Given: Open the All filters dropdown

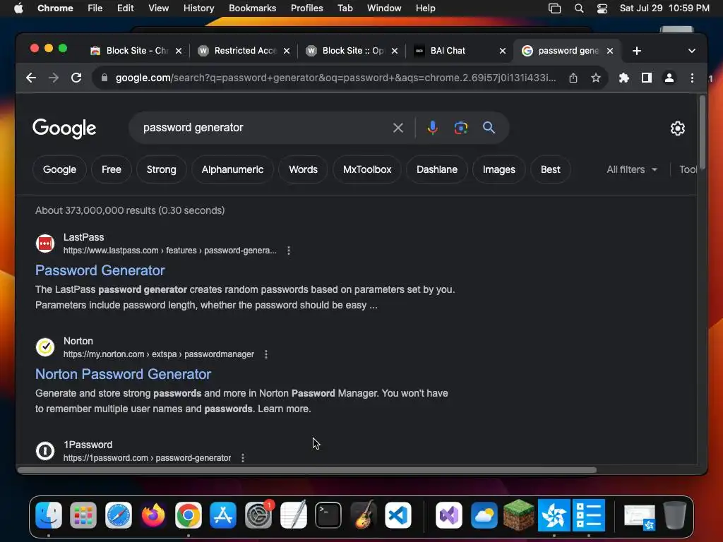Looking at the screenshot, I should (632, 169).
